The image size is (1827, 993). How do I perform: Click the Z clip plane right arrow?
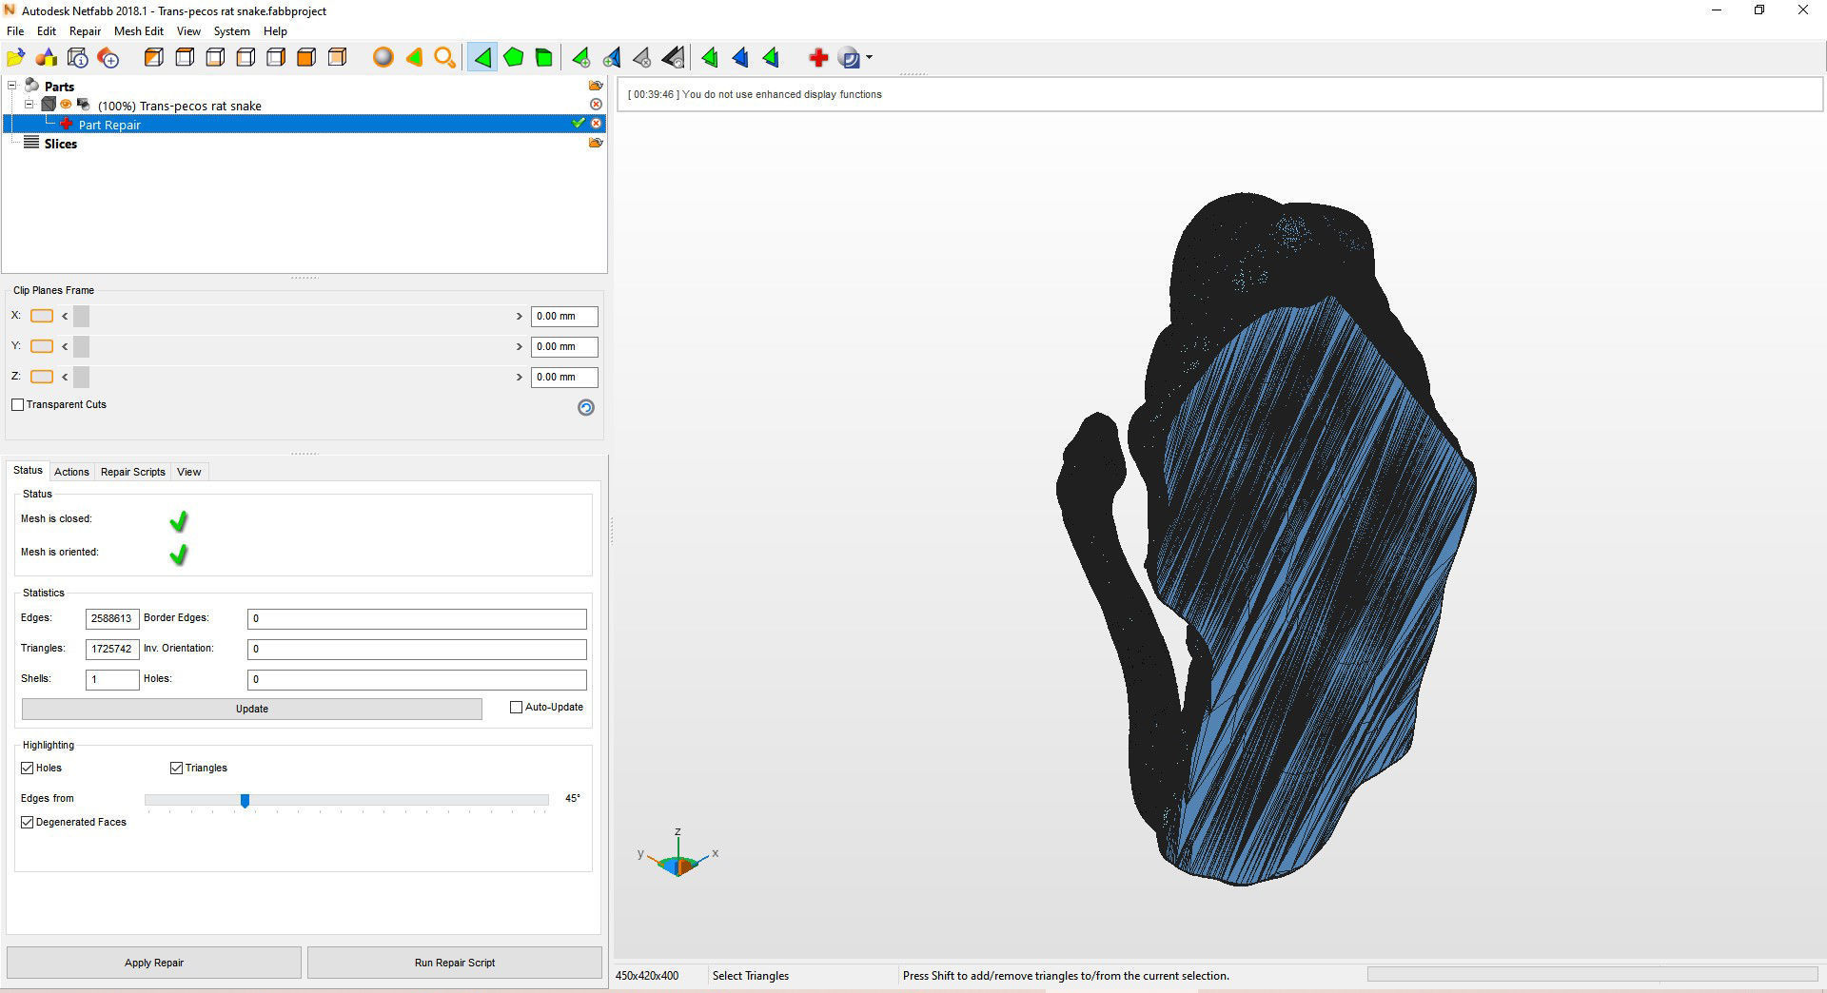pyautogui.click(x=519, y=377)
